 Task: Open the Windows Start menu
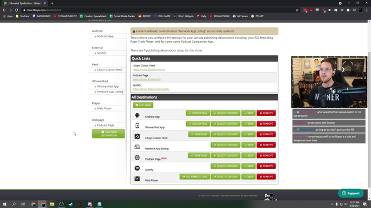pyautogui.click(x=5, y=204)
